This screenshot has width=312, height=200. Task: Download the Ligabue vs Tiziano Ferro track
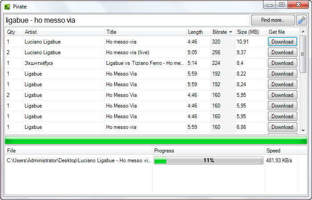coord(282,63)
